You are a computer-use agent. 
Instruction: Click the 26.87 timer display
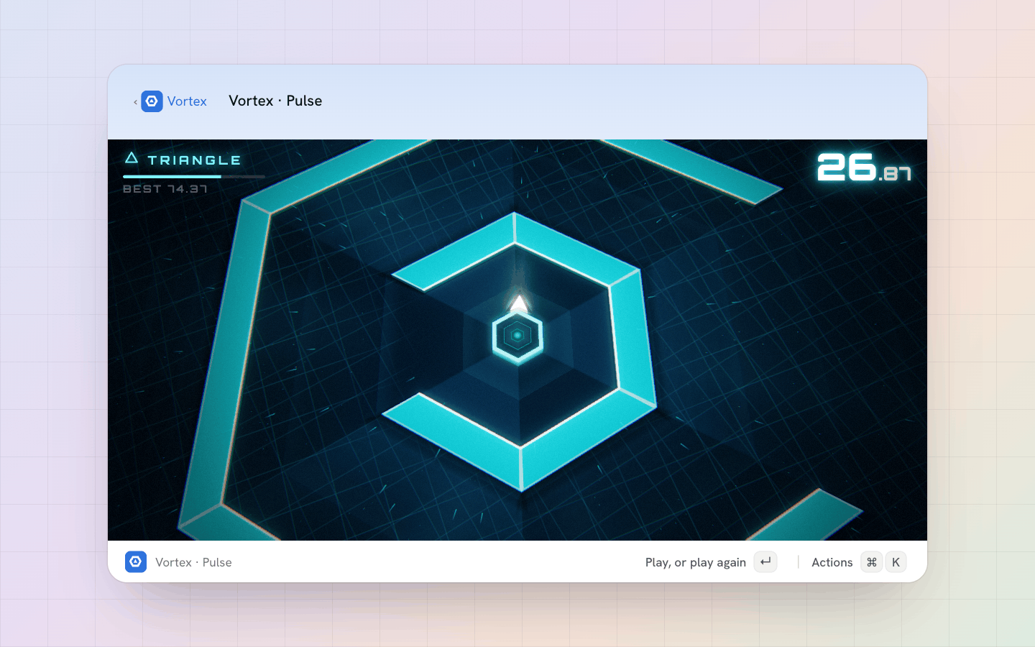pos(864,167)
